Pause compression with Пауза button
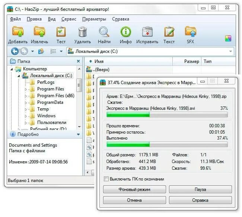Viewport: 242px width, 217px height. coord(200,189)
